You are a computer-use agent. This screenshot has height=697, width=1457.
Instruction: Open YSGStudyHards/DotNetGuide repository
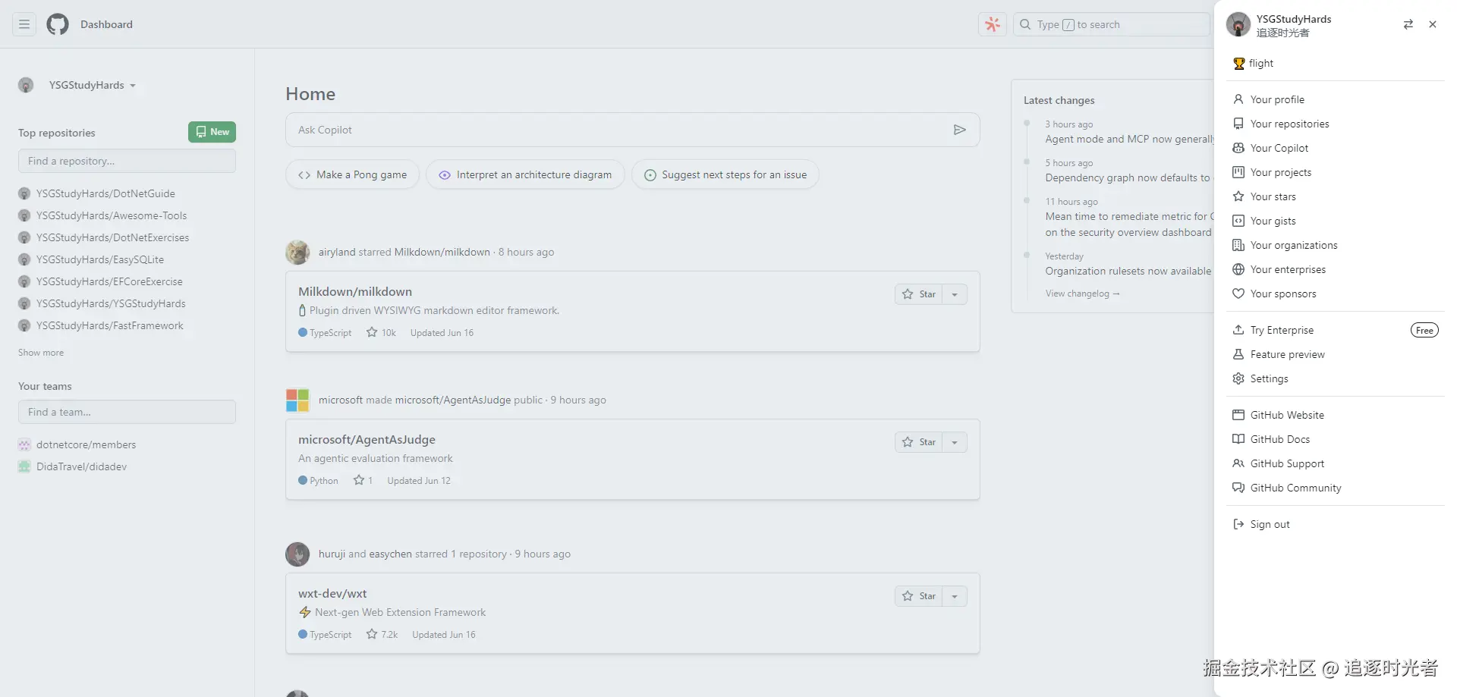pos(105,193)
